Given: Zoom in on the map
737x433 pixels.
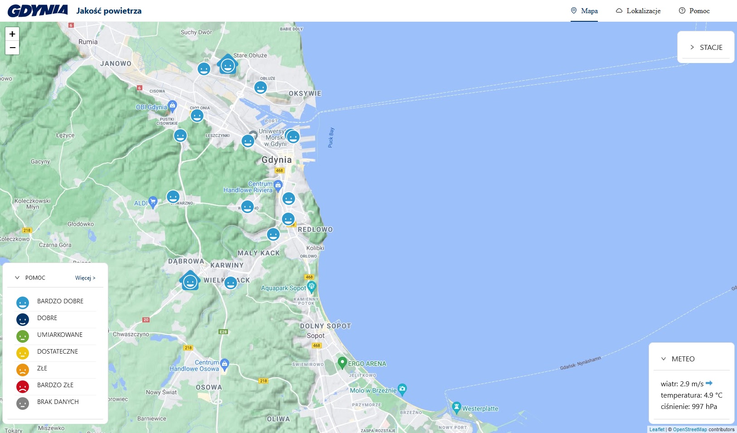Looking at the screenshot, I should (12, 34).
